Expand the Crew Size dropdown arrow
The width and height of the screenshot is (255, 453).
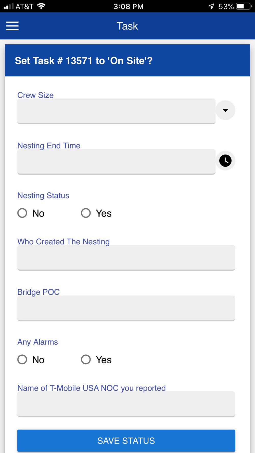225,110
